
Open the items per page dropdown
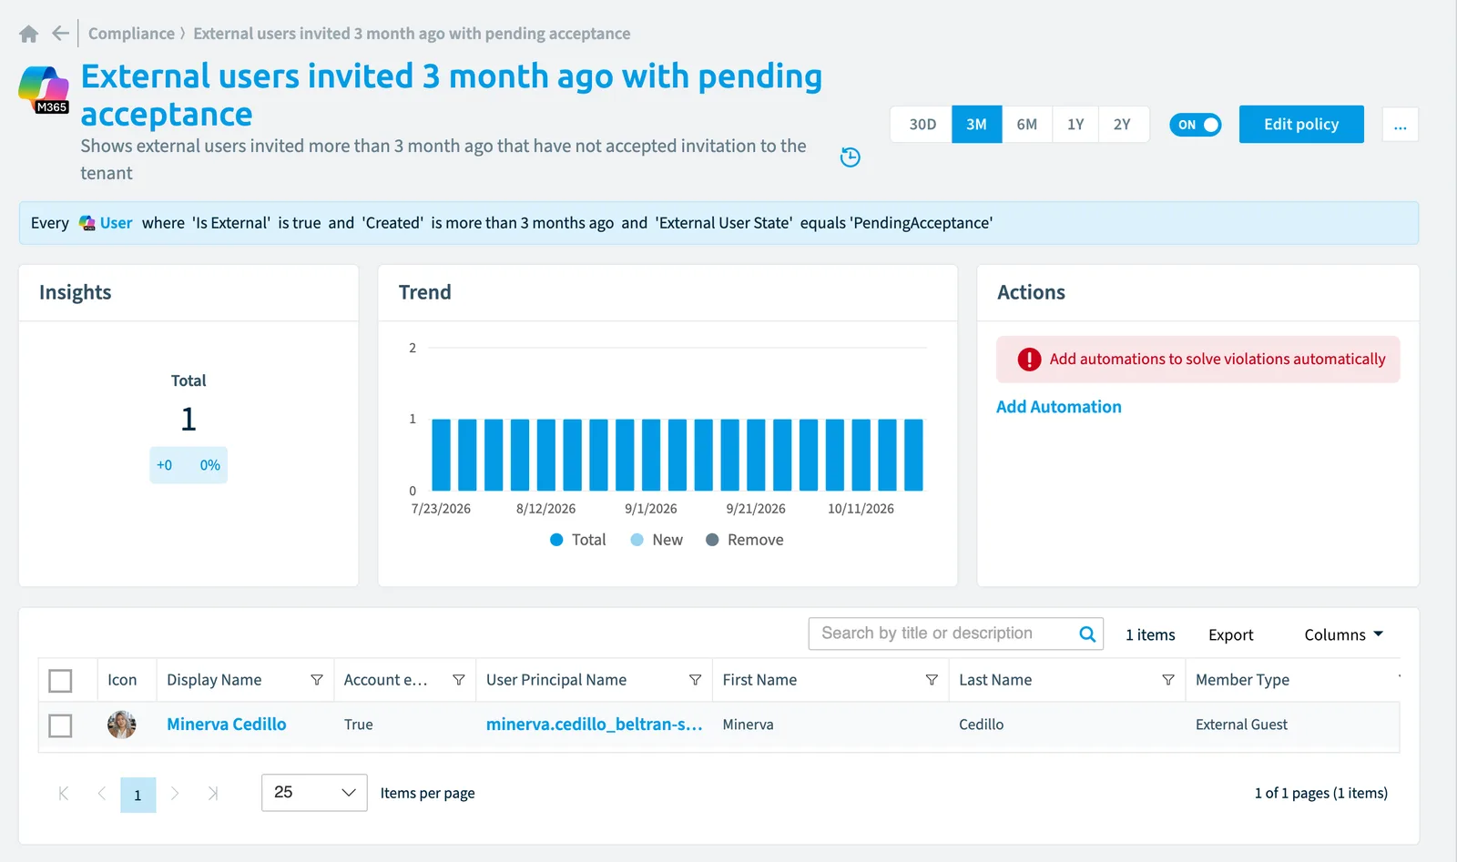(314, 793)
